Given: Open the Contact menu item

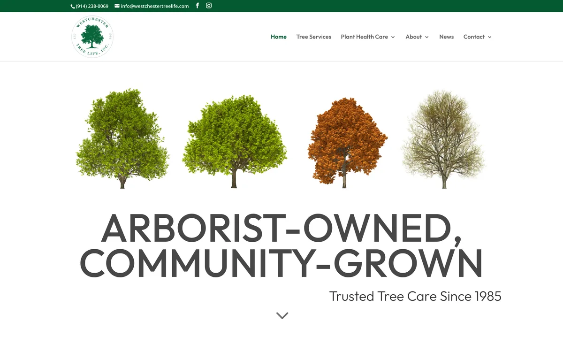Looking at the screenshot, I should pyautogui.click(x=474, y=37).
